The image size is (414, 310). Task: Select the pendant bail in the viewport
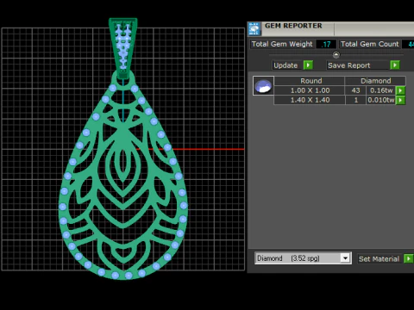[x=123, y=47]
